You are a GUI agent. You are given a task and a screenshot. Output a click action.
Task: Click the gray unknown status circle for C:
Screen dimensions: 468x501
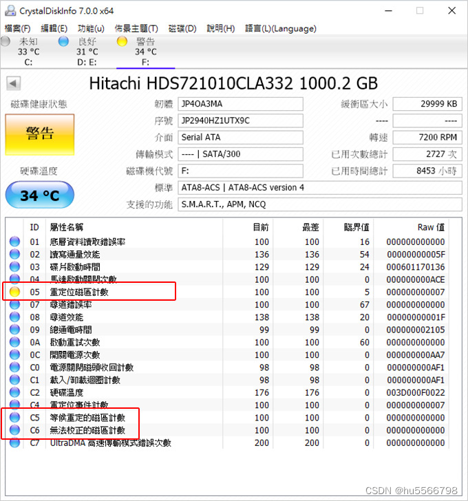click(x=6, y=41)
